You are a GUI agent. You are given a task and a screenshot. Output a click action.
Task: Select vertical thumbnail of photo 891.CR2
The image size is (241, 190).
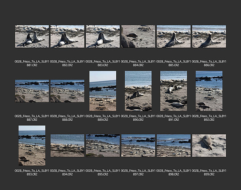tap(174, 91)
